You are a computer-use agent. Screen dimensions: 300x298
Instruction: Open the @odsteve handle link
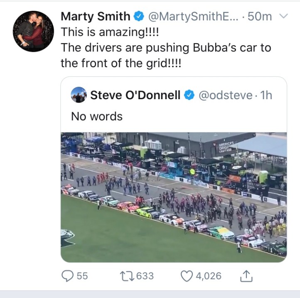(225, 95)
